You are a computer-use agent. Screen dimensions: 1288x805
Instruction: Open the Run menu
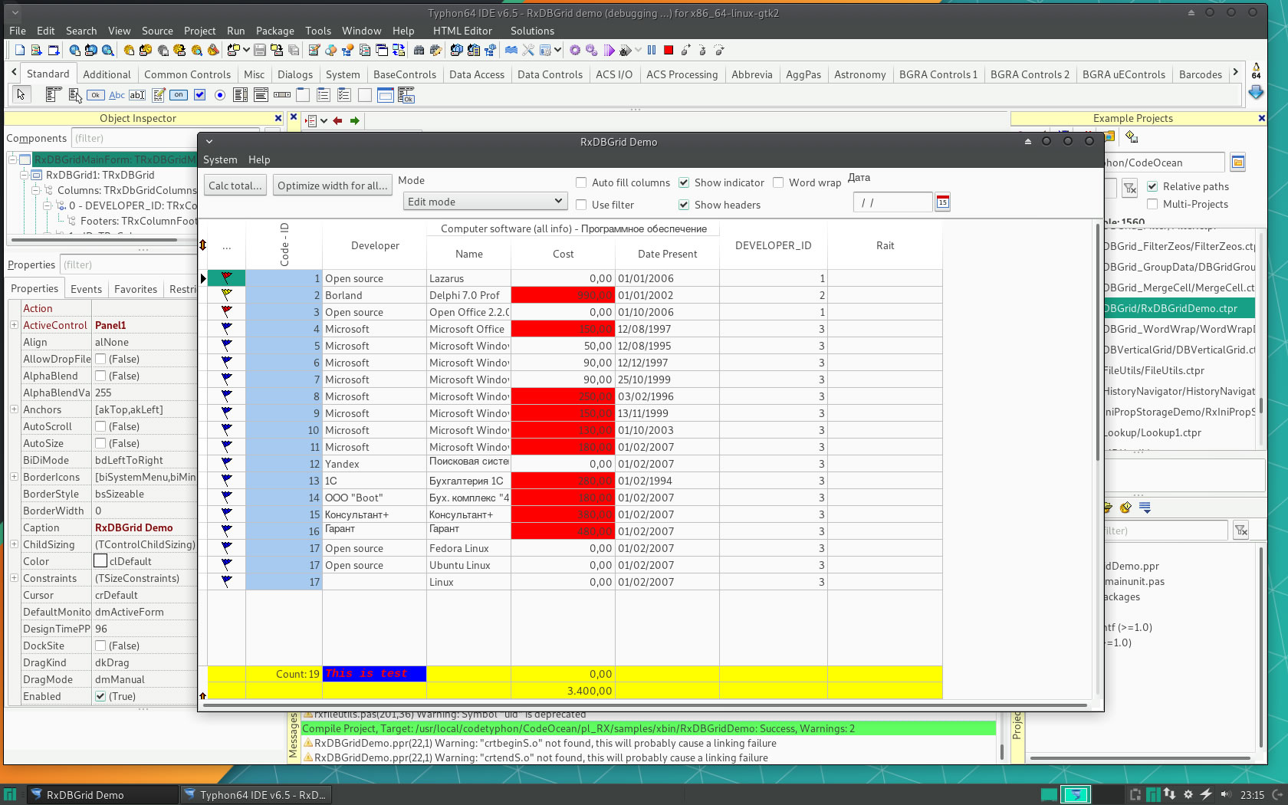coord(235,31)
